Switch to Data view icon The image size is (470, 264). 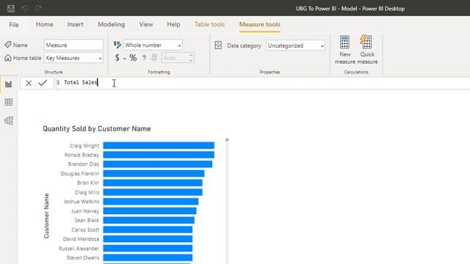(x=8, y=103)
